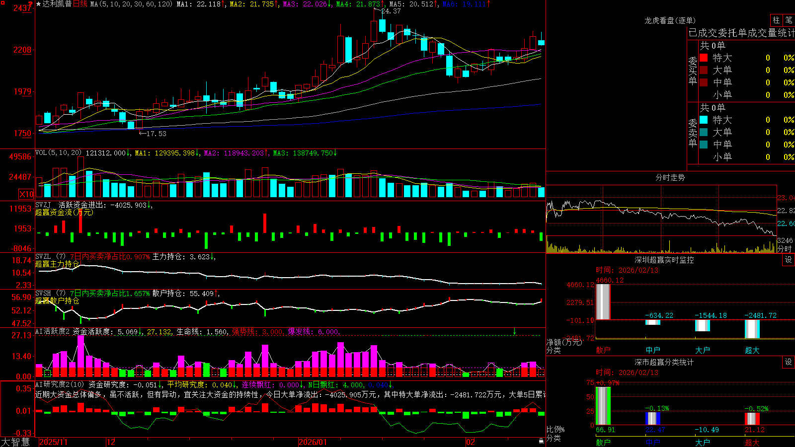The image size is (795, 447).
Task: Click the 委买单 section label
Action: pyautogui.click(x=693, y=71)
